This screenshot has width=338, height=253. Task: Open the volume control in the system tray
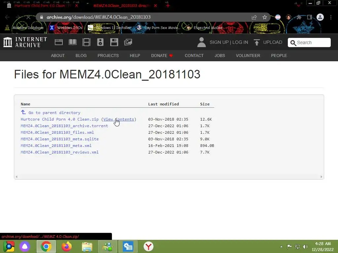pyautogui.click(x=305, y=246)
